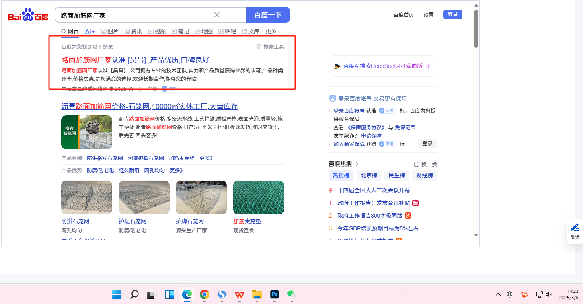Expand product names with 更多》
Image resolution: width=583 pixels, height=304 pixels.
[x=206, y=158]
